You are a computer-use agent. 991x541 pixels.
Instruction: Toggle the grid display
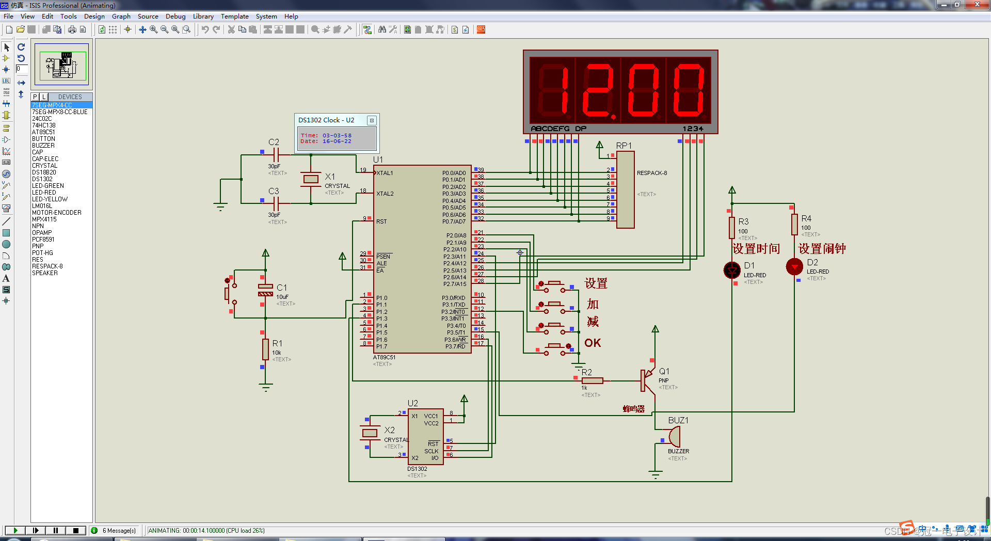(113, 29)
